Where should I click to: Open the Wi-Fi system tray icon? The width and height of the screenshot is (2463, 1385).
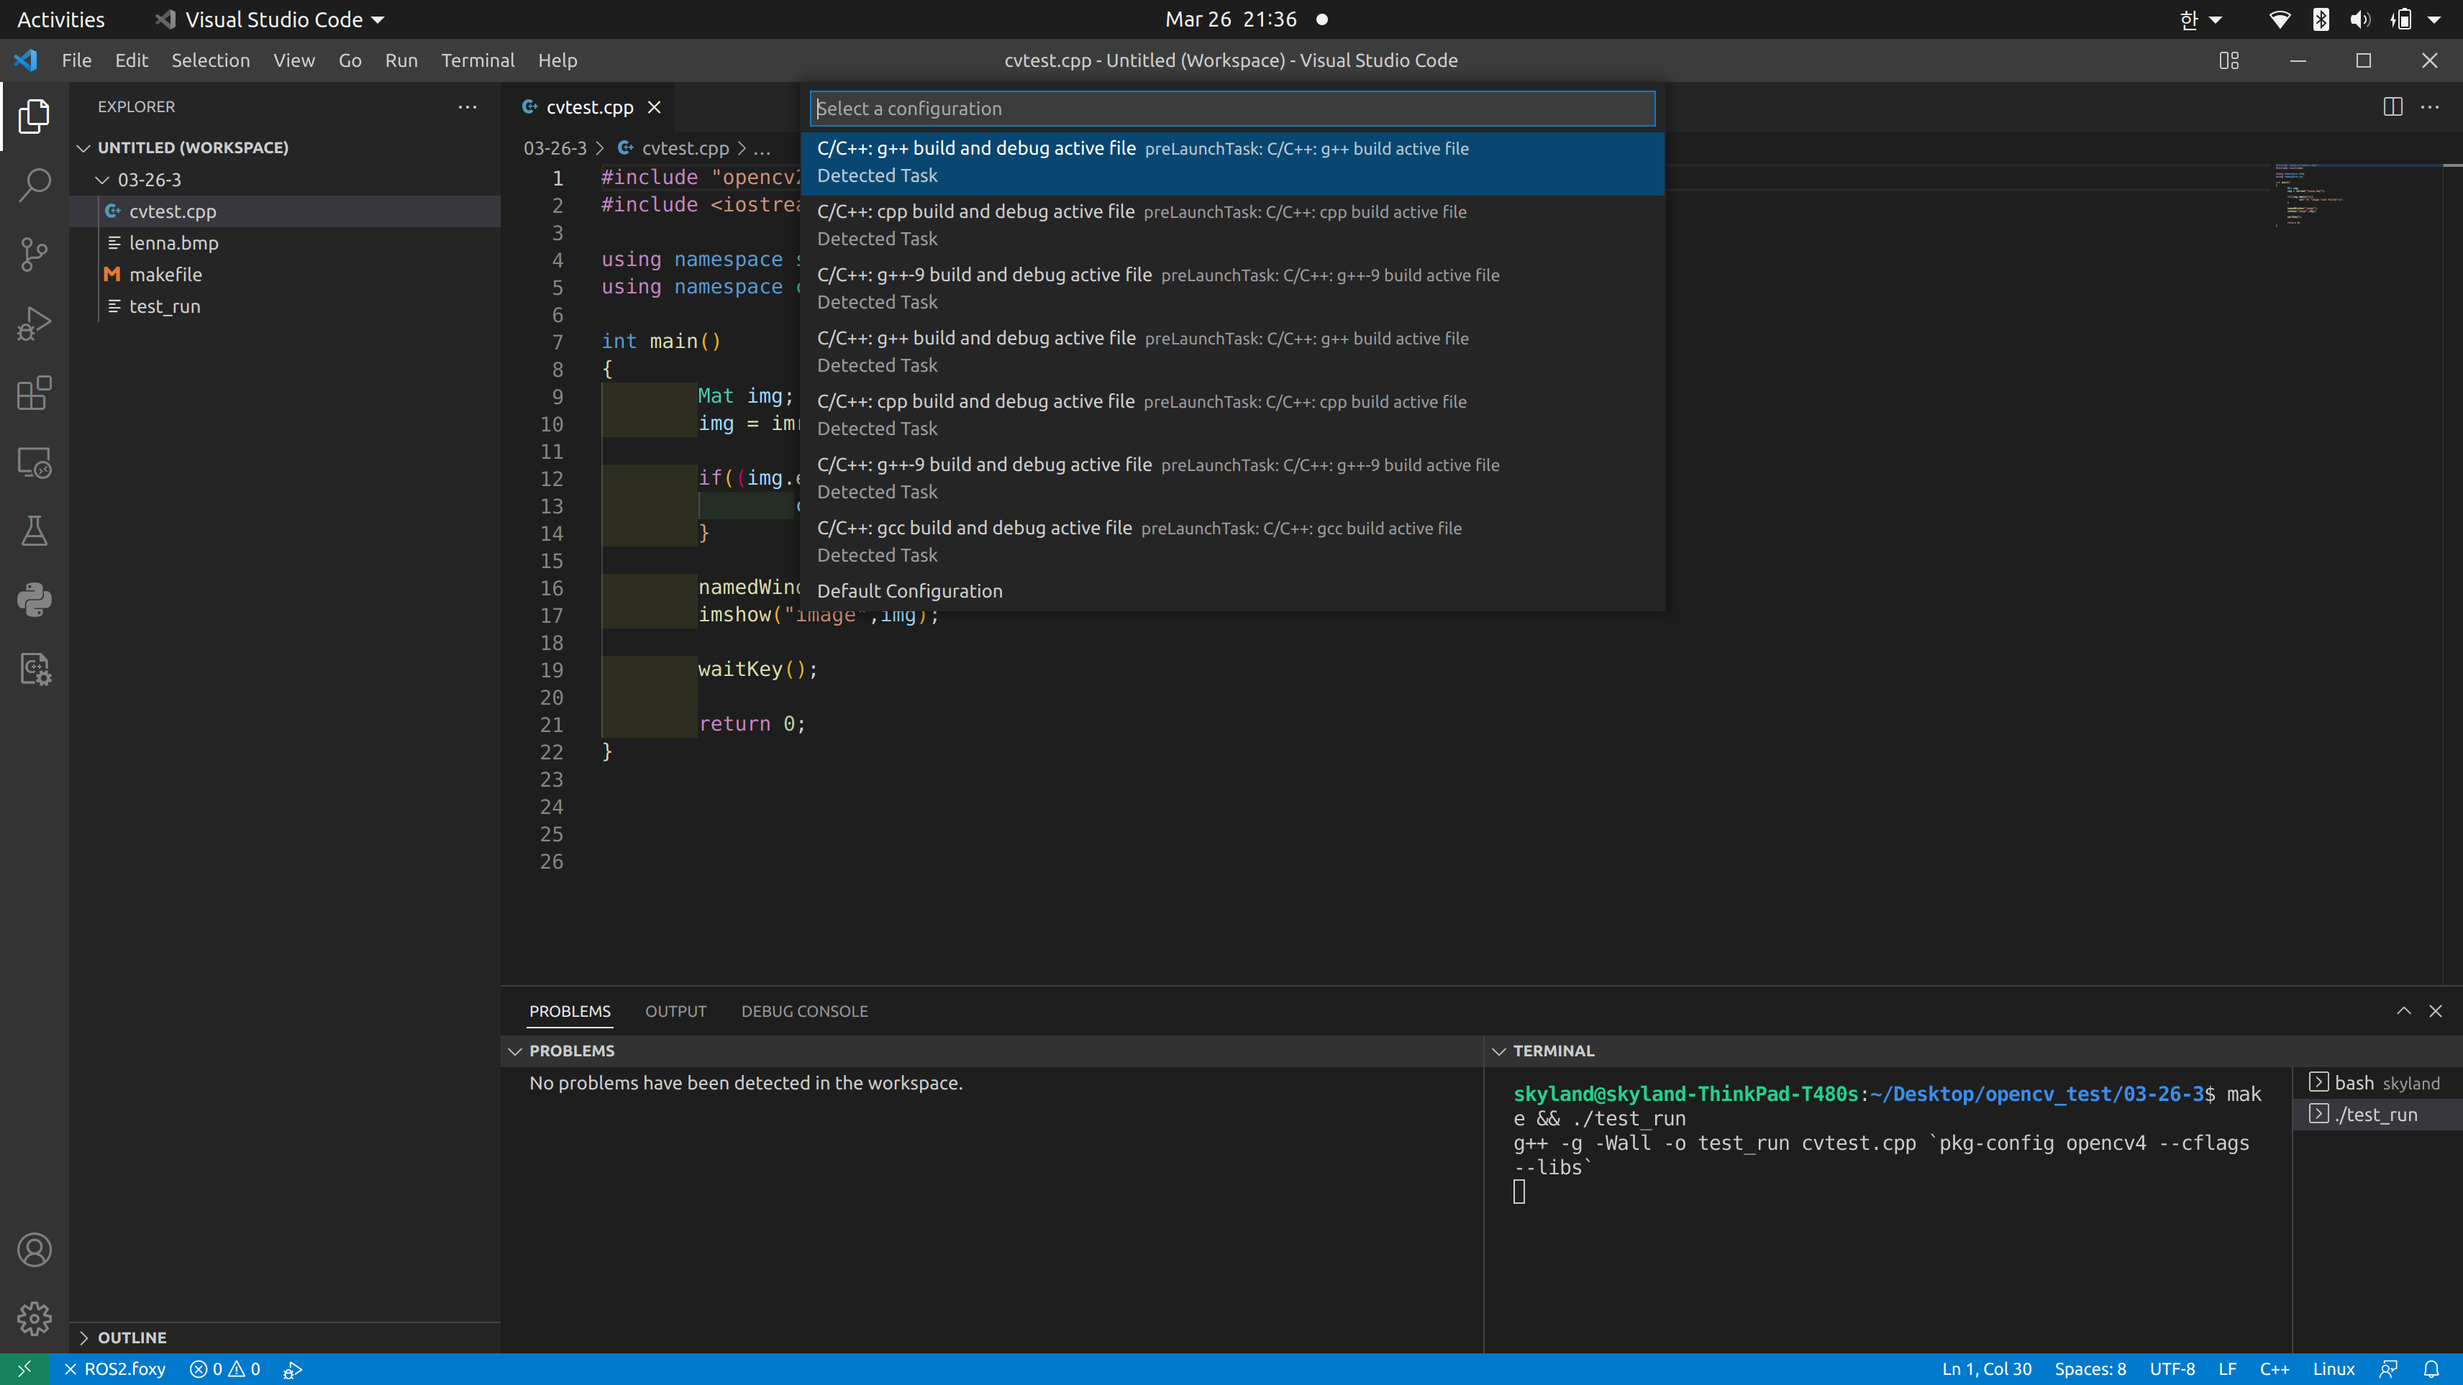pos(2280,19)
